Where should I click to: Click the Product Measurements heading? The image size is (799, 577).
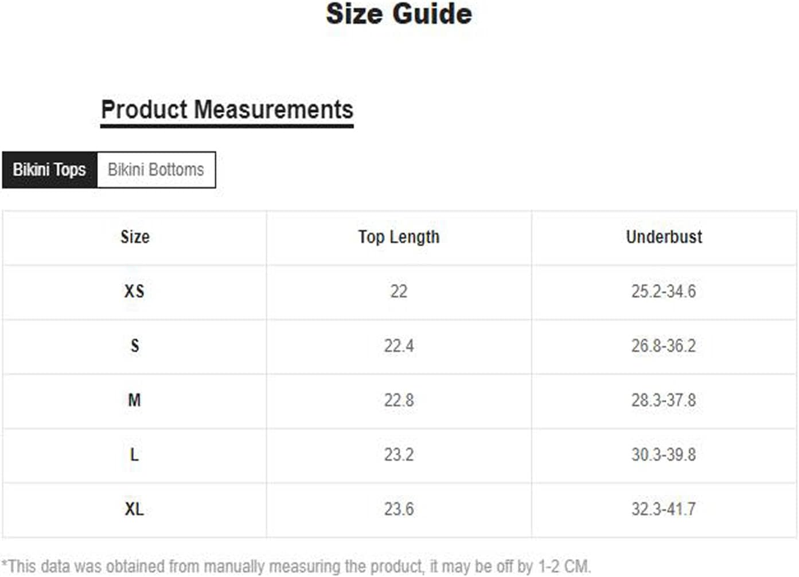click(227, 109)
